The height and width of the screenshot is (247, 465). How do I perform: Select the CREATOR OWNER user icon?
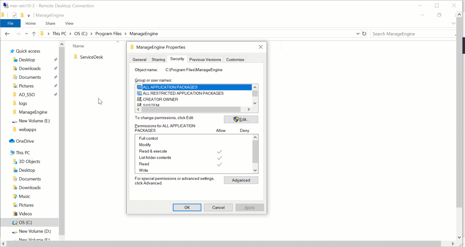point(139,99)
